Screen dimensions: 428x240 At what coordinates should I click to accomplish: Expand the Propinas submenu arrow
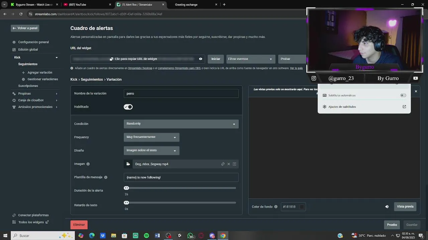(57, 94)
